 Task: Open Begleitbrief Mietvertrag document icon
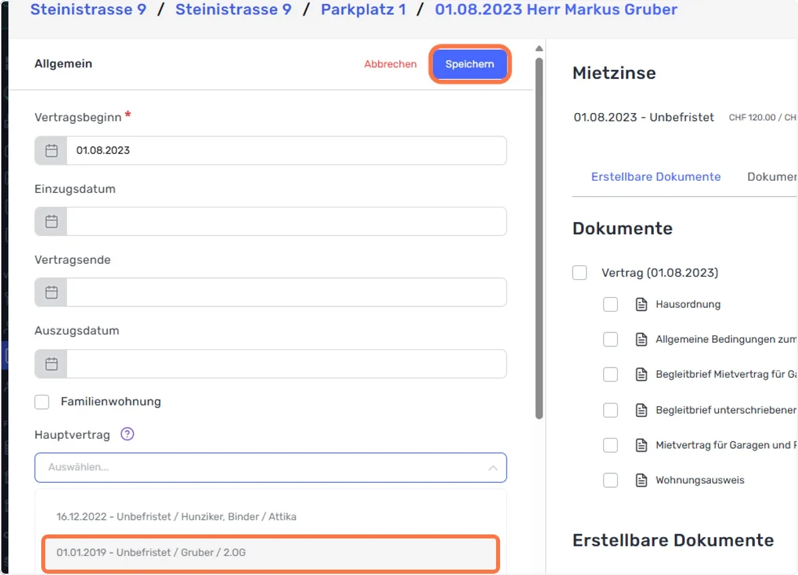[x=641, y=374]
